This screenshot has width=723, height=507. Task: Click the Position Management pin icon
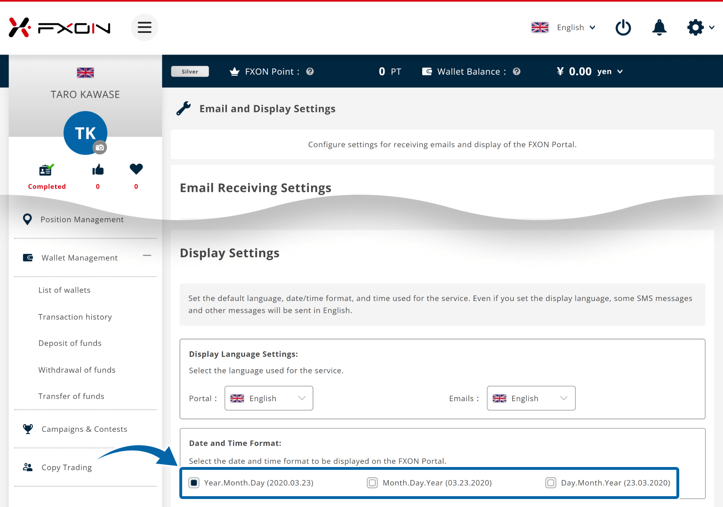(27, 219)
